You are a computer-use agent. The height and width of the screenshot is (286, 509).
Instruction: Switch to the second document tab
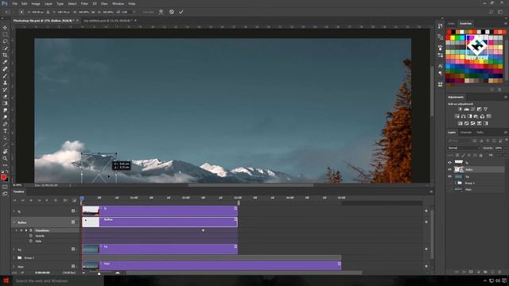(x=108, y=21)
